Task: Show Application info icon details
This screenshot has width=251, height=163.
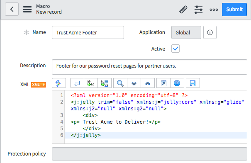Action: pyautogui.click(x=210, y=32)
